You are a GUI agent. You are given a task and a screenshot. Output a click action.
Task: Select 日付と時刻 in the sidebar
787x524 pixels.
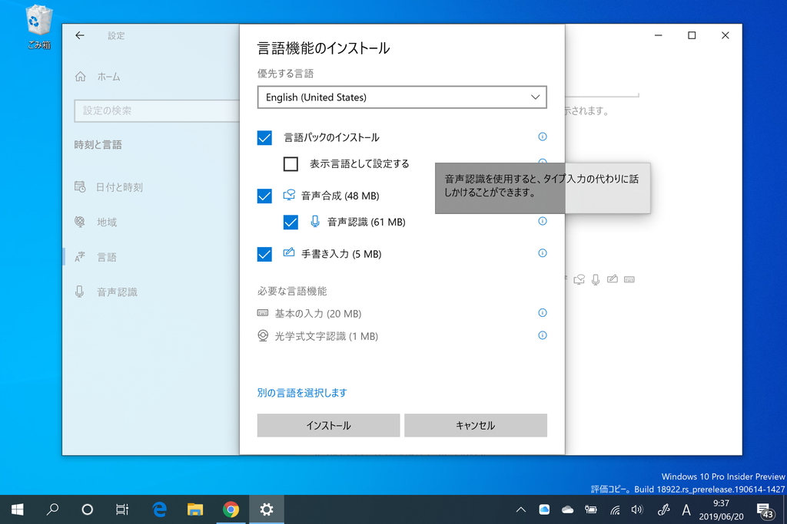(115, 186)
